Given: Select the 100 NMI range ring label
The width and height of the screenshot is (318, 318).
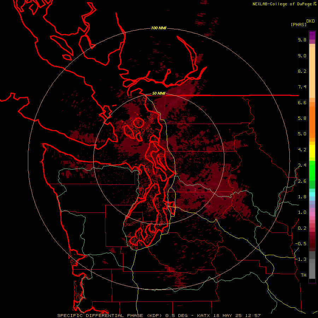Looking at the screenshot, I should [x=159, y=28].
